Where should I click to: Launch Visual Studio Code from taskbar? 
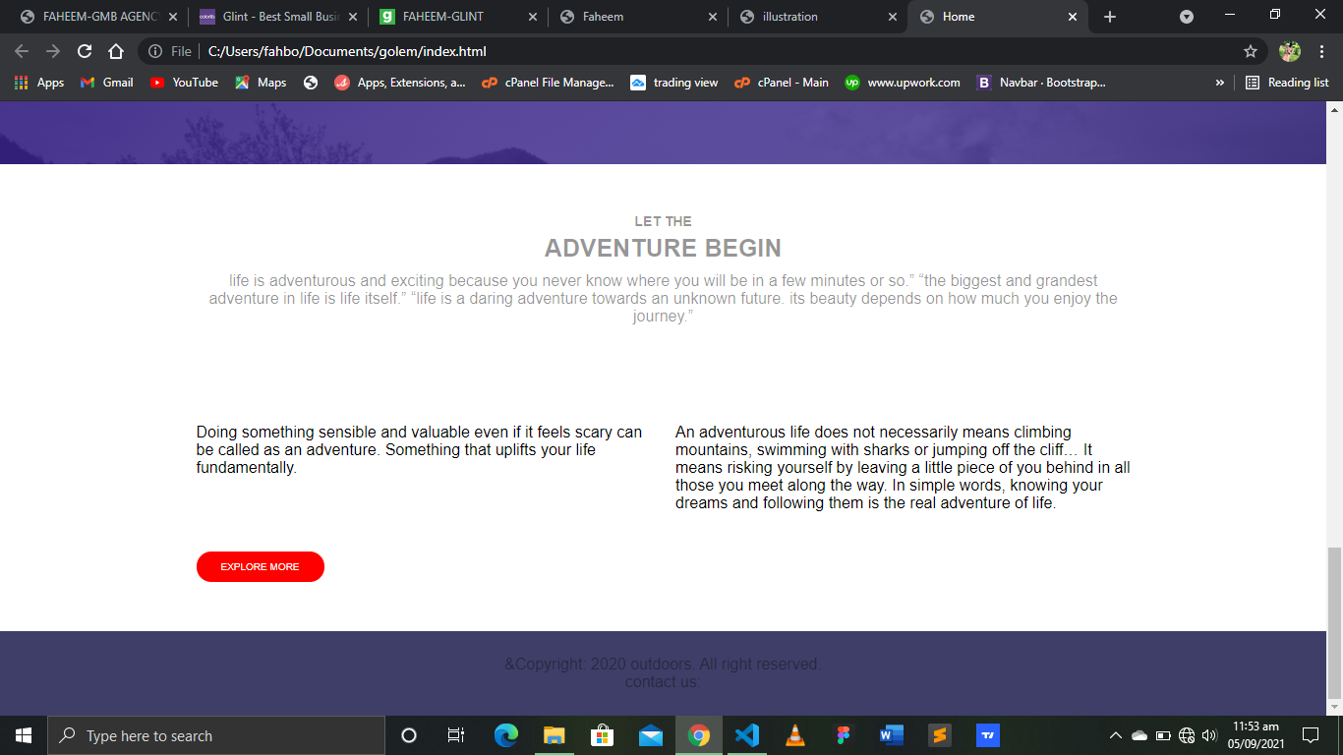747,735
